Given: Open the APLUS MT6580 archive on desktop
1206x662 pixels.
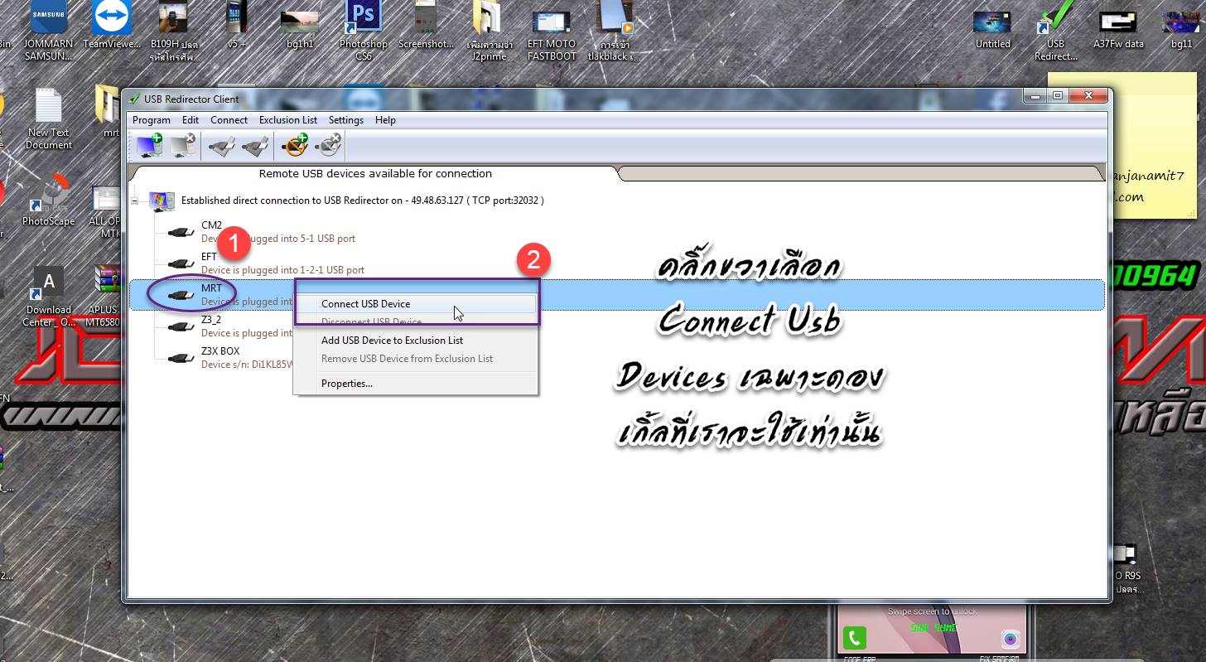Looking at the screenshot, I should 106,296.
